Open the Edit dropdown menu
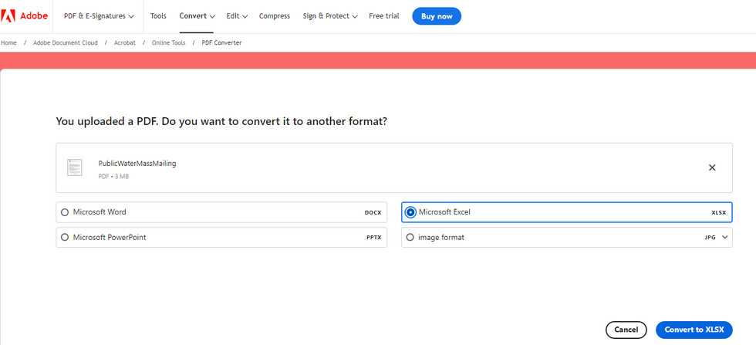756x345 pixels. [x=237, y=16]
